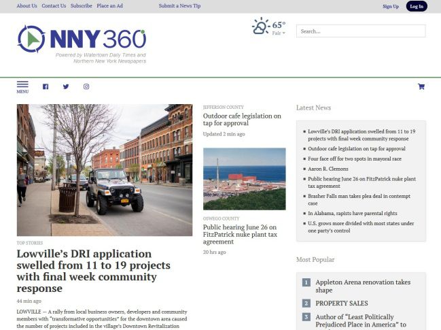Screen dimensions: 441x330
Task: Open the FitzPatrick nuclear plant photo
Action: pos(245,179)
